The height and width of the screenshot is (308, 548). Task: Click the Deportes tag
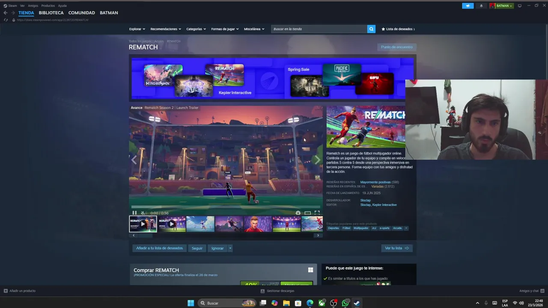click(x=334, y=228)
